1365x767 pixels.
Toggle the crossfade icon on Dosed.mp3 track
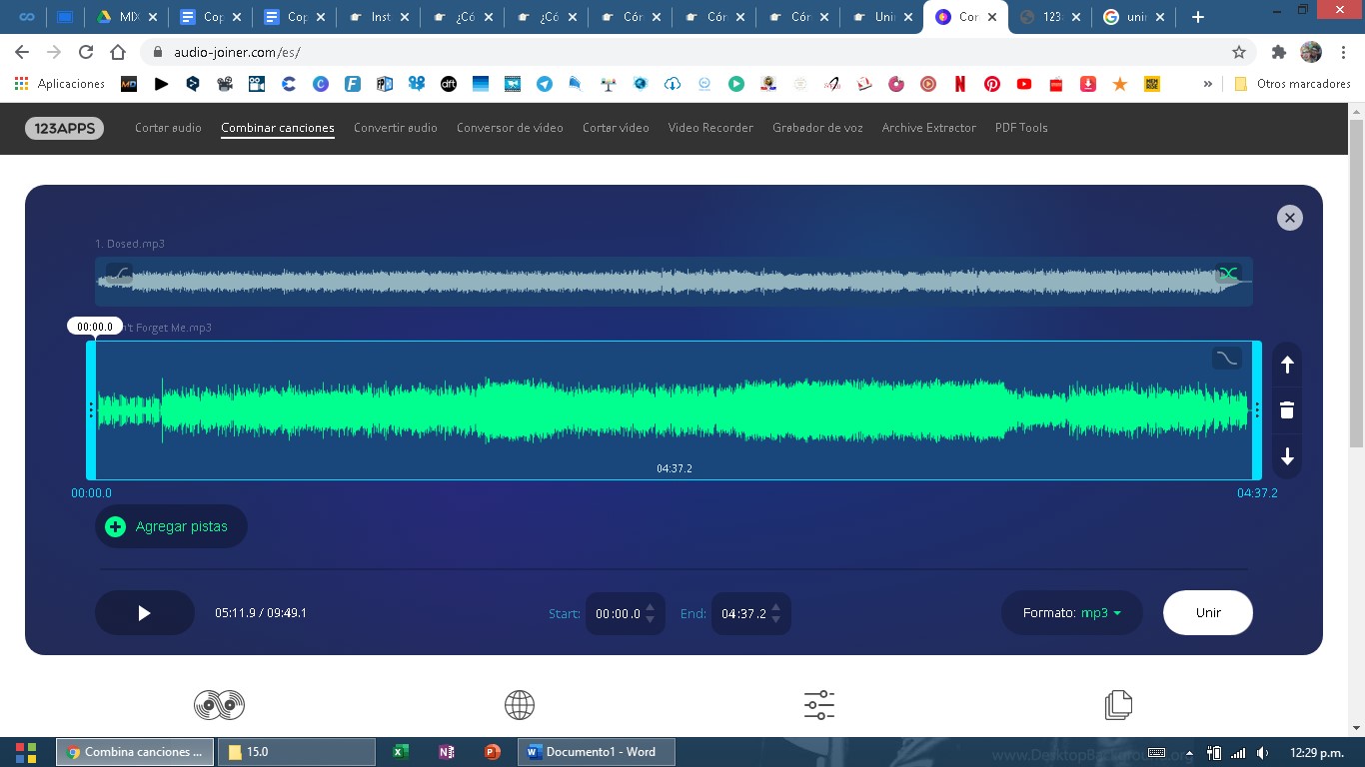click(x=1228, y=273)
